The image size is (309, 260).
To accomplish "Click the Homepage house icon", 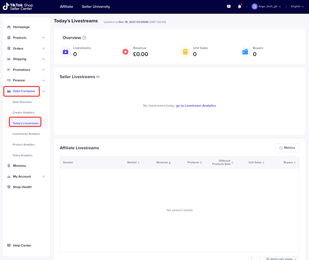I will click(9, 27).
